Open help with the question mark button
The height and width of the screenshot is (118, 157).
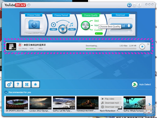[18, 85]
